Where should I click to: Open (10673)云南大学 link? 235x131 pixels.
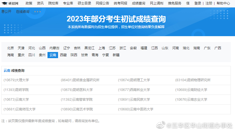coord(16,100)
